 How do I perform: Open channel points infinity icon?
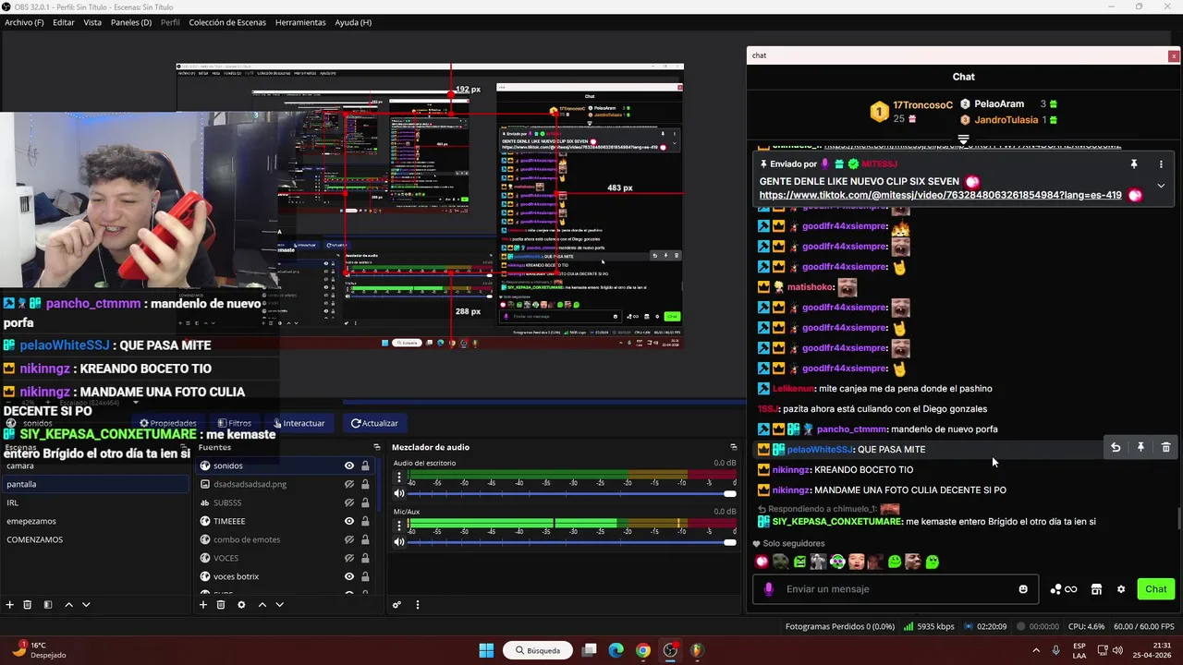pos(1064,589)
